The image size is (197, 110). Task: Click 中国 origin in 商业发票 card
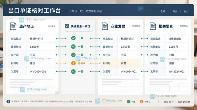pyautogui.click(x=123, y=55)
